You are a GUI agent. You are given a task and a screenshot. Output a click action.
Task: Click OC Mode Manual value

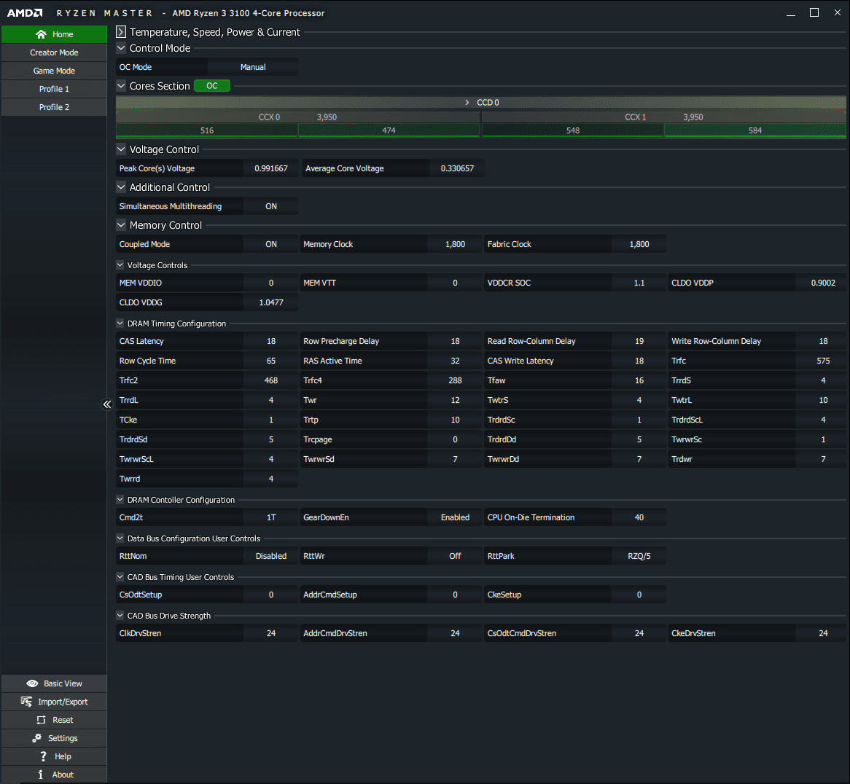coord(253,67)
